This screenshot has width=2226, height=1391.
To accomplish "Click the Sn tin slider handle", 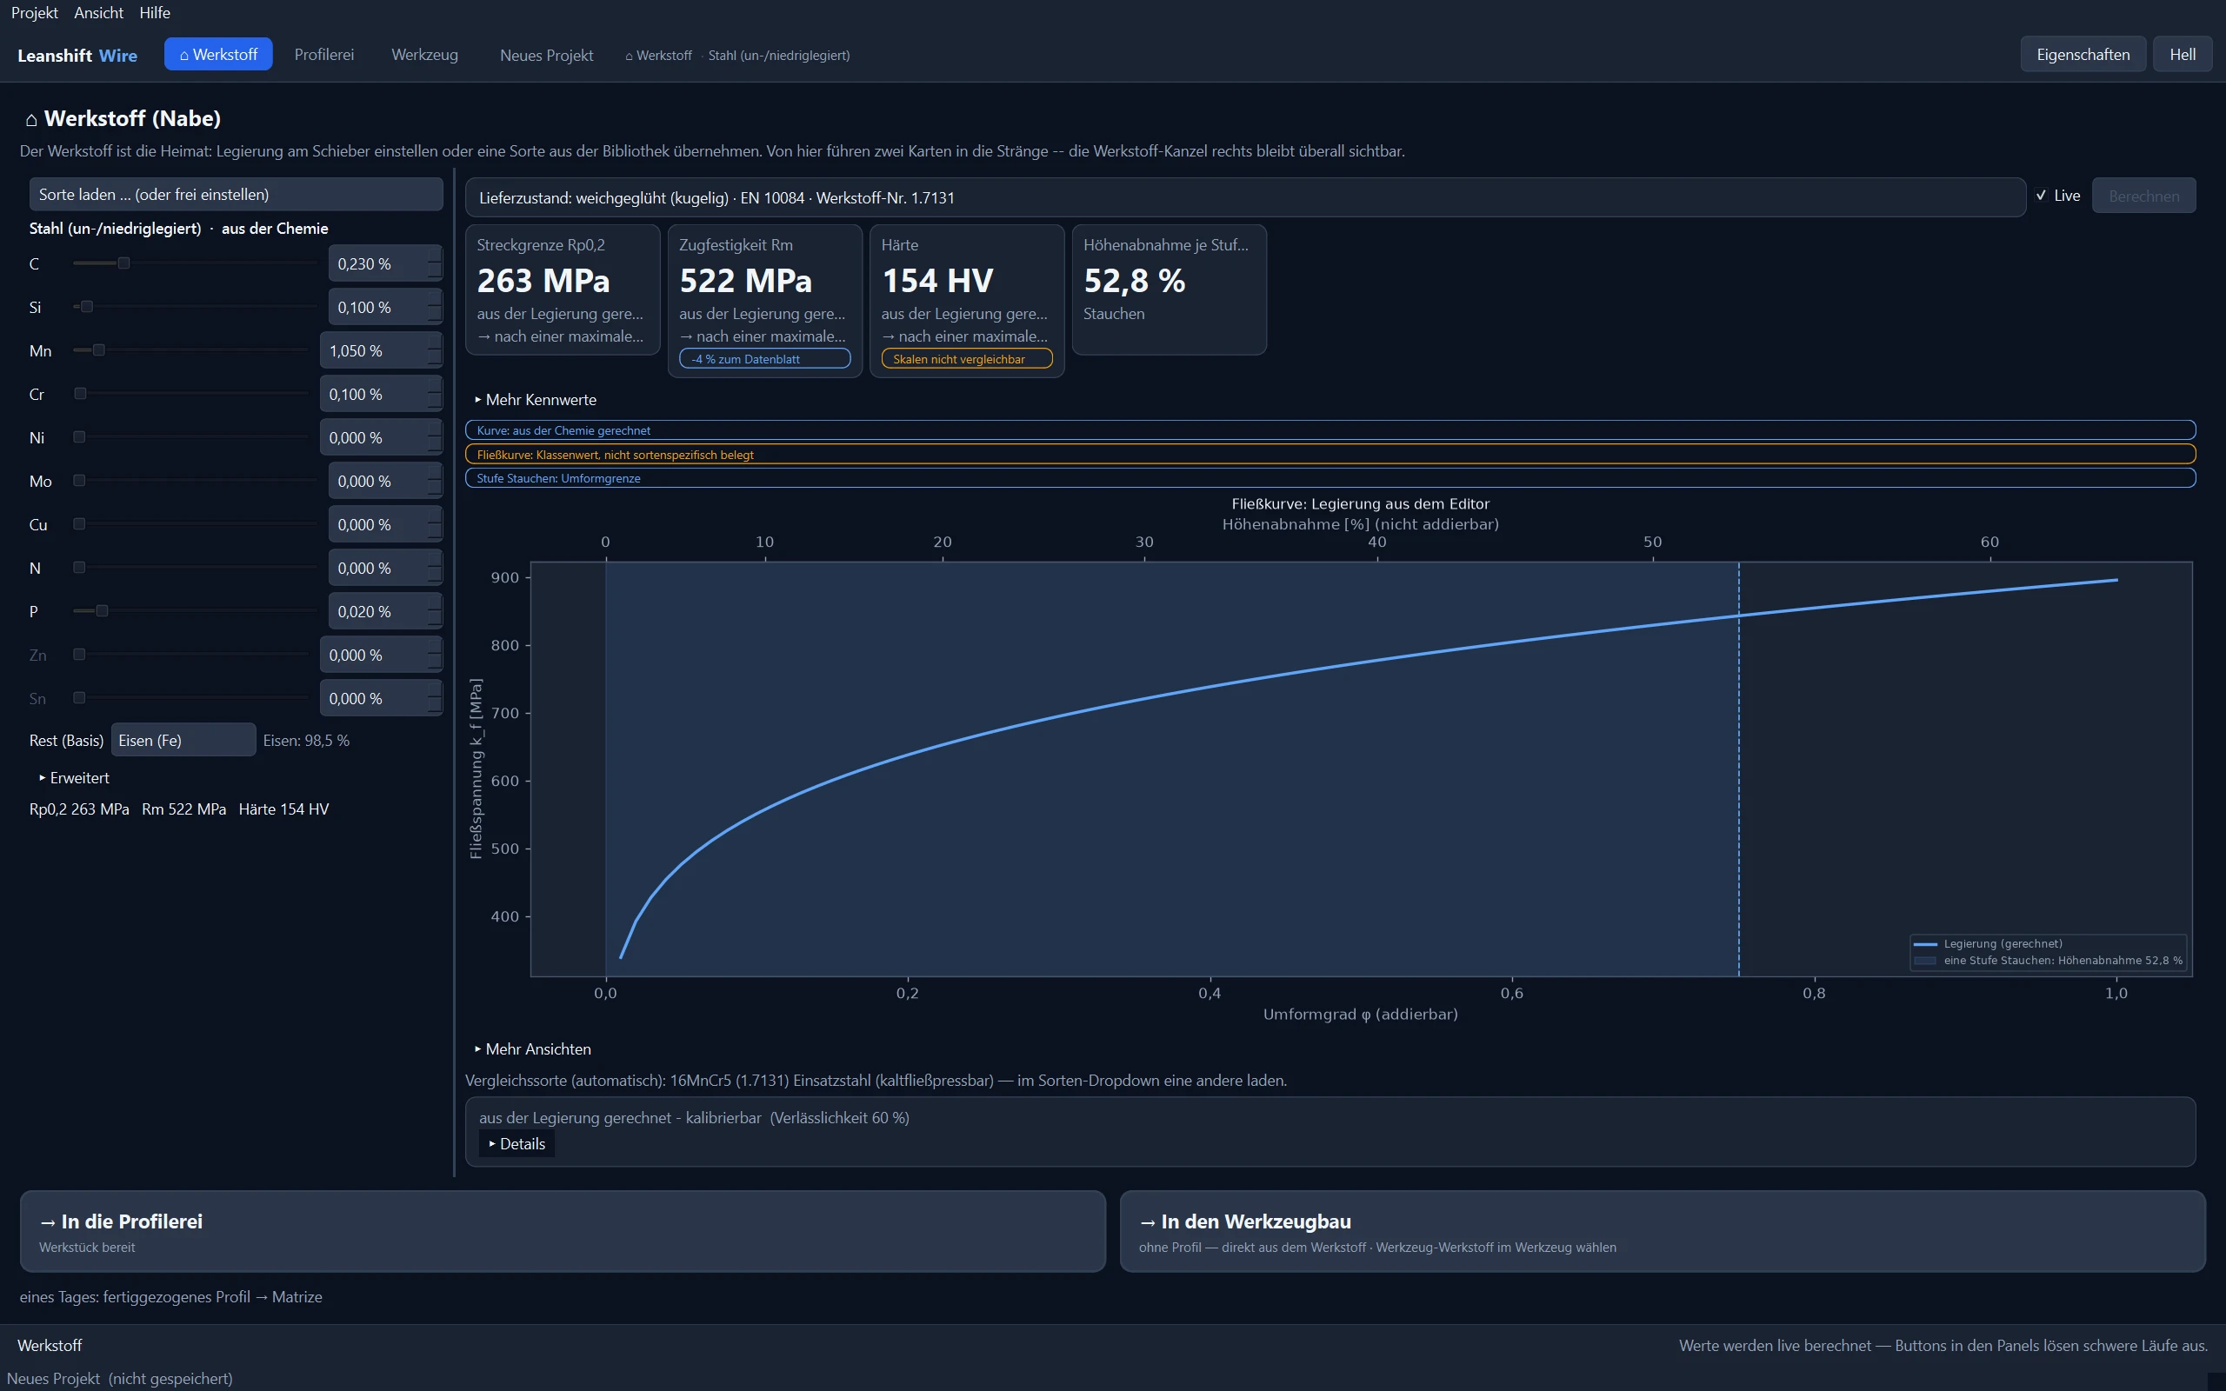I will pos(79,697).
